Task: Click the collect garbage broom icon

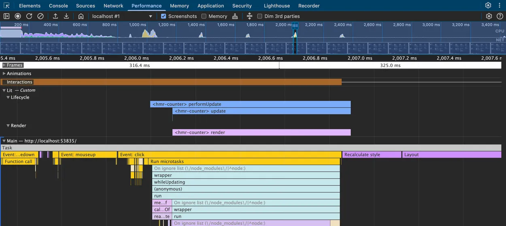Action: click(x=235, y=16)
